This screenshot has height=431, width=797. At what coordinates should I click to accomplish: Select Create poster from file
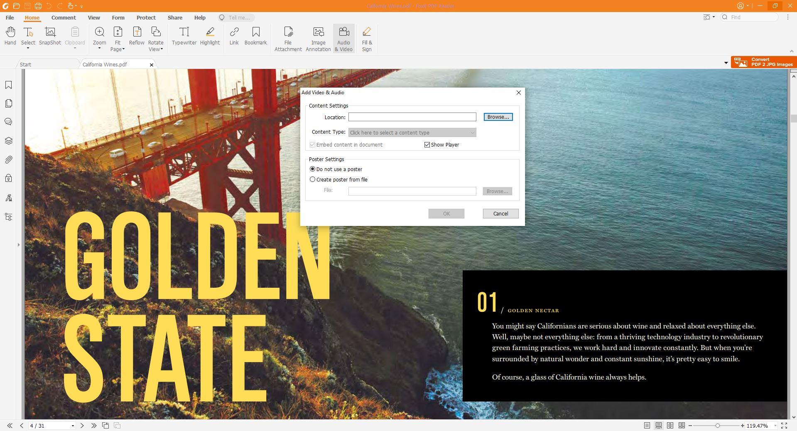click(x=312, y=179)
